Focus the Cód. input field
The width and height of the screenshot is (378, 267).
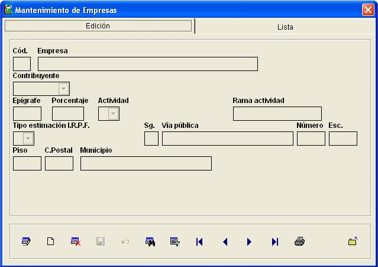(x=22, y=64)
